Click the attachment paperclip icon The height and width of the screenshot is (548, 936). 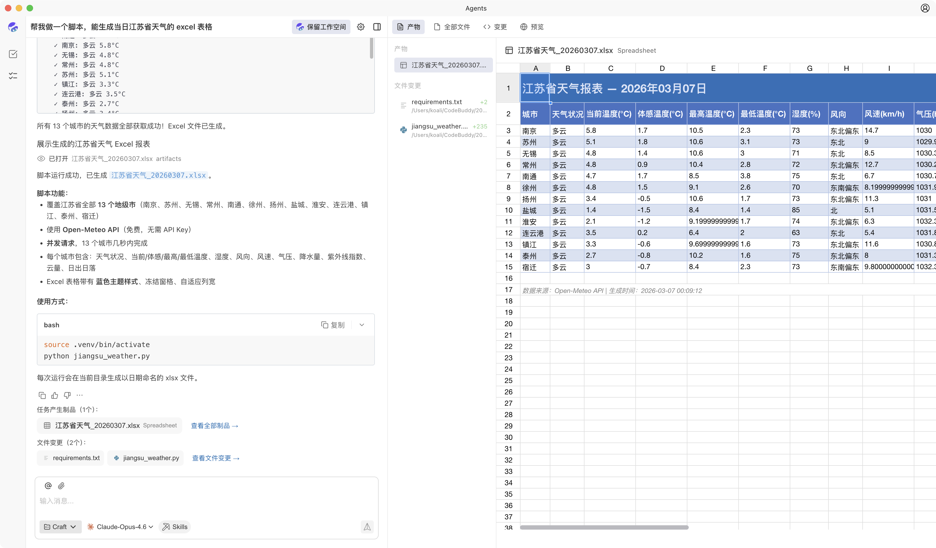(61, 486)
